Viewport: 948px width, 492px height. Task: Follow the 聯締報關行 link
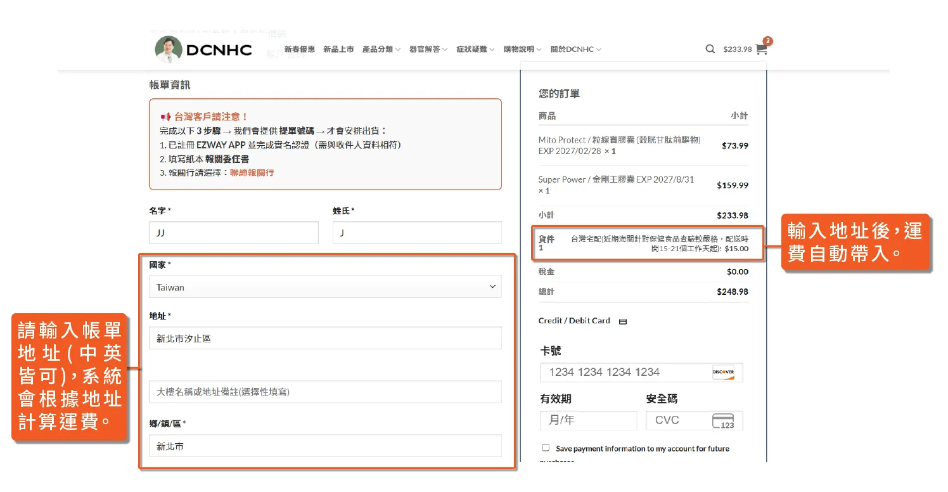[252, 172]
